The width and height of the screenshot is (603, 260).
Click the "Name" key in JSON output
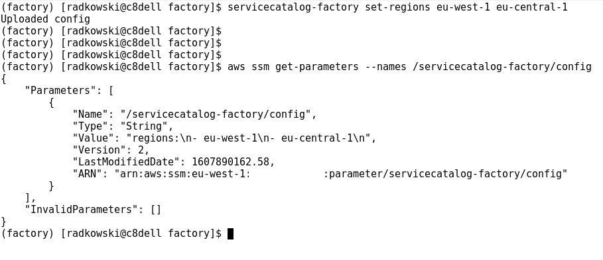coord(90,114)
